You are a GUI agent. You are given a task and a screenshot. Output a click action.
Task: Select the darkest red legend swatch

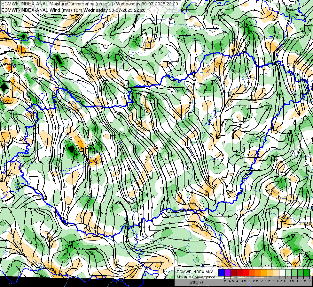(x=234, y=273)
